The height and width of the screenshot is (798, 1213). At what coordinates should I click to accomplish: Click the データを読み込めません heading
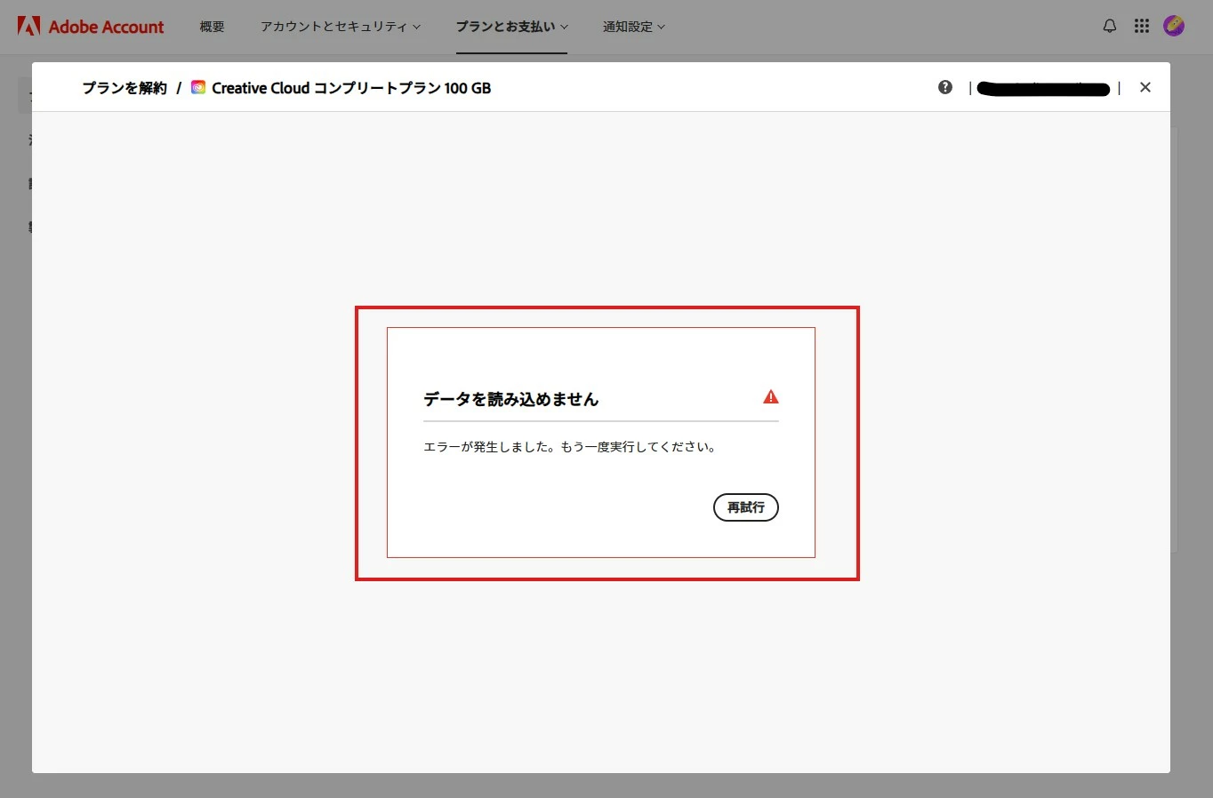[x=511, y=399]
